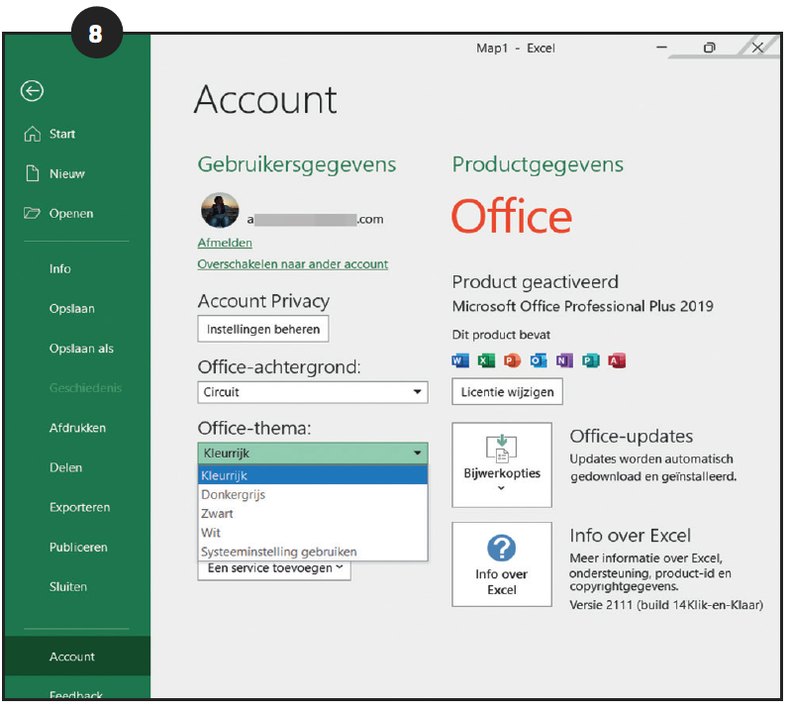
Task: Click the question mark icon for Info over Excel
Action: point(502,548)
